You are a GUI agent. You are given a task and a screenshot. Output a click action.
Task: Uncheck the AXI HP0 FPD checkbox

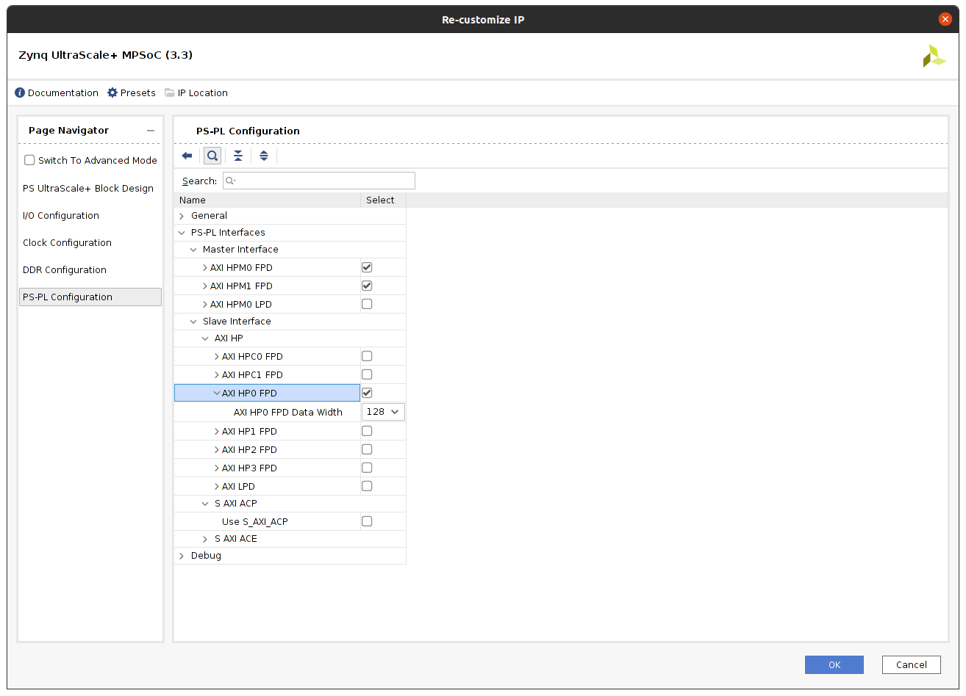(367, 393)
